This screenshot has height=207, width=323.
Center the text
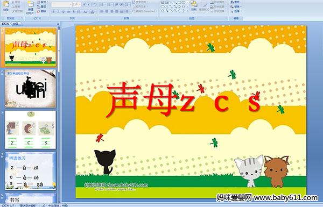click(x=107, y=11)
